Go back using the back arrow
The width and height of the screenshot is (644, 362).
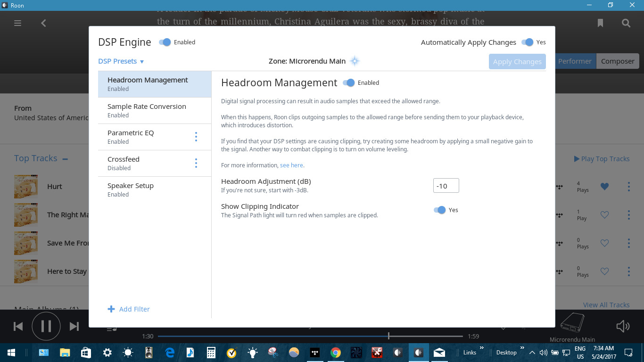click(43, 23)
